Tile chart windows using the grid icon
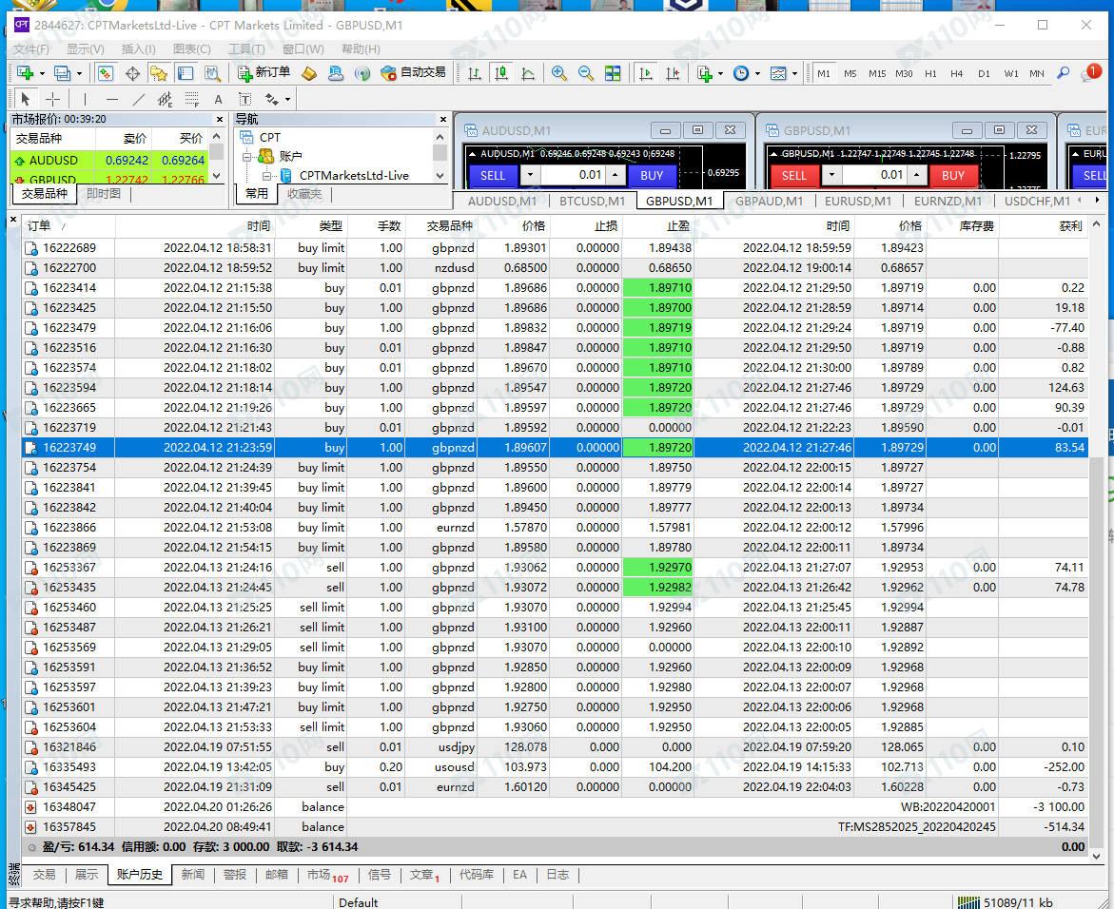This screenshot has width=1114, height=909. coord(613,73)
